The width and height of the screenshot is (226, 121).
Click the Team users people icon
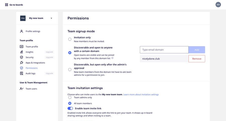[x=22, y=89]
